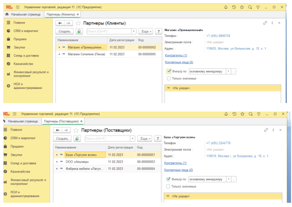Open Контактные лица (0) link in Поставщики form

[178, 170]
